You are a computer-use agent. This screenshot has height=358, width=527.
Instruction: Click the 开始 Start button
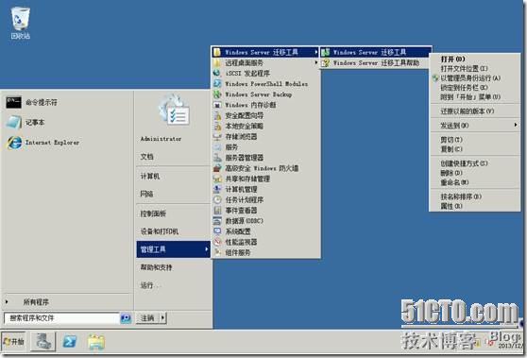click(14, 342)
